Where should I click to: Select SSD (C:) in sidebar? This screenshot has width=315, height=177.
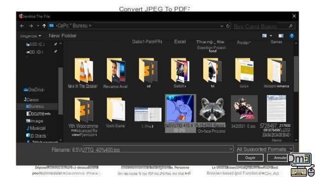35,44
